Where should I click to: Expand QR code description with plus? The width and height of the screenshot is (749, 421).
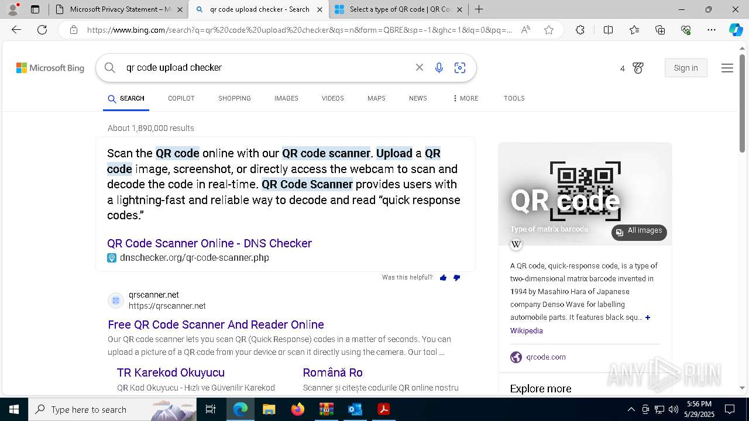coord(648,318)
